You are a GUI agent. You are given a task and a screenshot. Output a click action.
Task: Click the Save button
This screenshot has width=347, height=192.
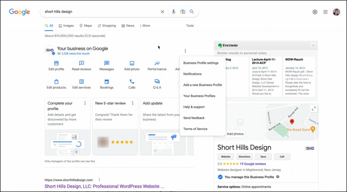coord(263,157)
